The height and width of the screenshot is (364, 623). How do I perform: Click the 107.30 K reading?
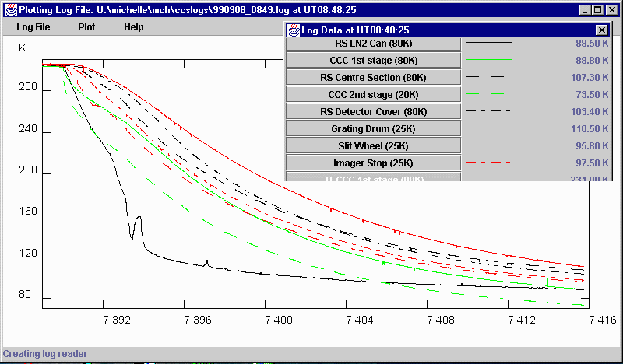click(590, 78)
